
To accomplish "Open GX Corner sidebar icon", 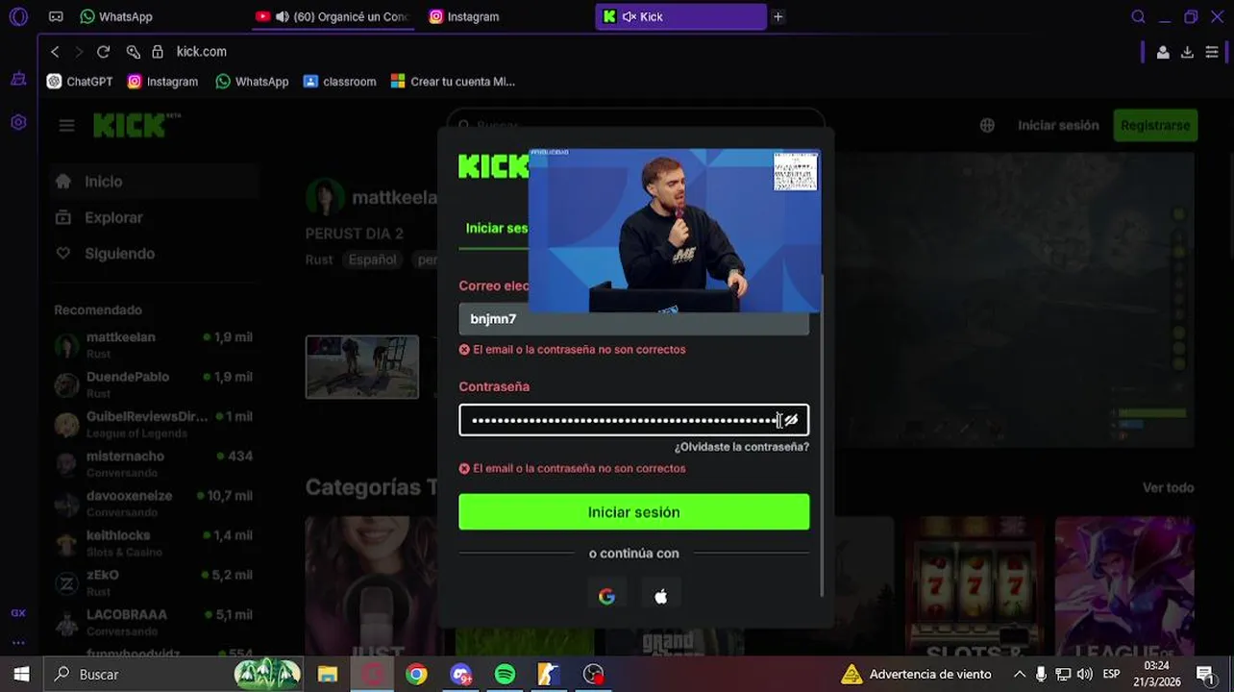I will [18, 613].
